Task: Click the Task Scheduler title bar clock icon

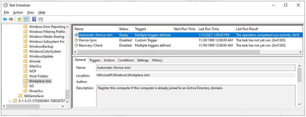Action: point(6,5)
